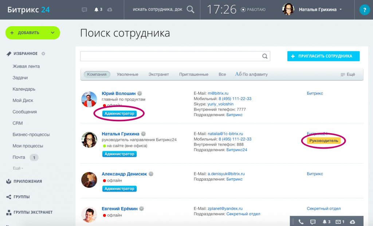
Task: Expand Ещё in the left sidebar
Action: [18, 168]
